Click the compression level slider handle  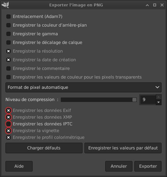pos(134,100)
